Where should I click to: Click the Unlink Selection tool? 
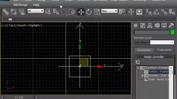click(14, 12)
